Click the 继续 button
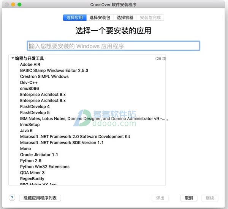The height and width of the screenshot is (209, 228). coord(210,198)
